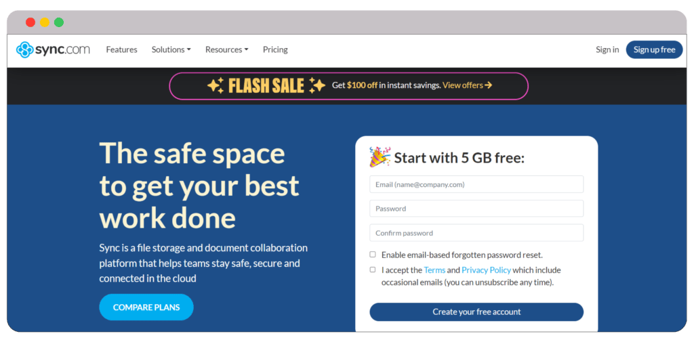Focus the Confirm password field
This screenshot has width=694, height=340.
pyautogui.click(x=476, y=233)
